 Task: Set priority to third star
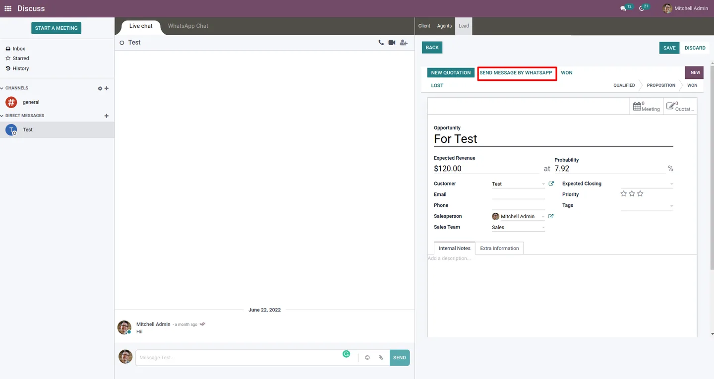(640, 194)
